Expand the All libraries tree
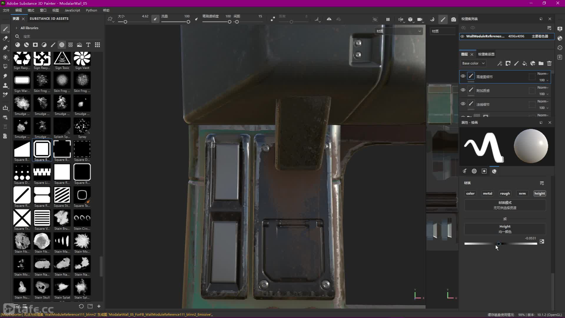565x318 pixels. tap(16, 28)
